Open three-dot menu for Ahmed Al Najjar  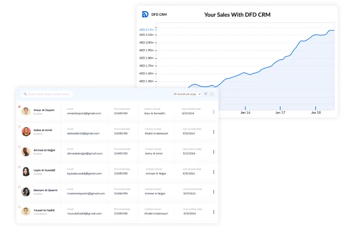213,152
